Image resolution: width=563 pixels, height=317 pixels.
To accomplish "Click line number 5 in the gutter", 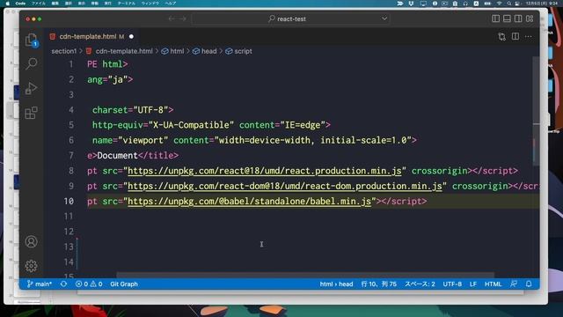I will point(71,125).
